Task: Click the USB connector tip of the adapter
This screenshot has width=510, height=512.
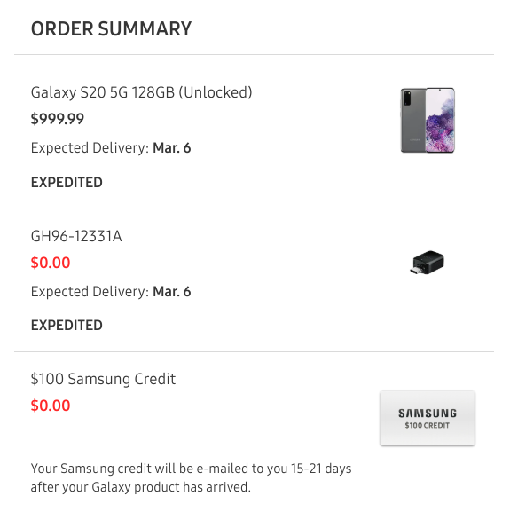Action: (415, 271)
